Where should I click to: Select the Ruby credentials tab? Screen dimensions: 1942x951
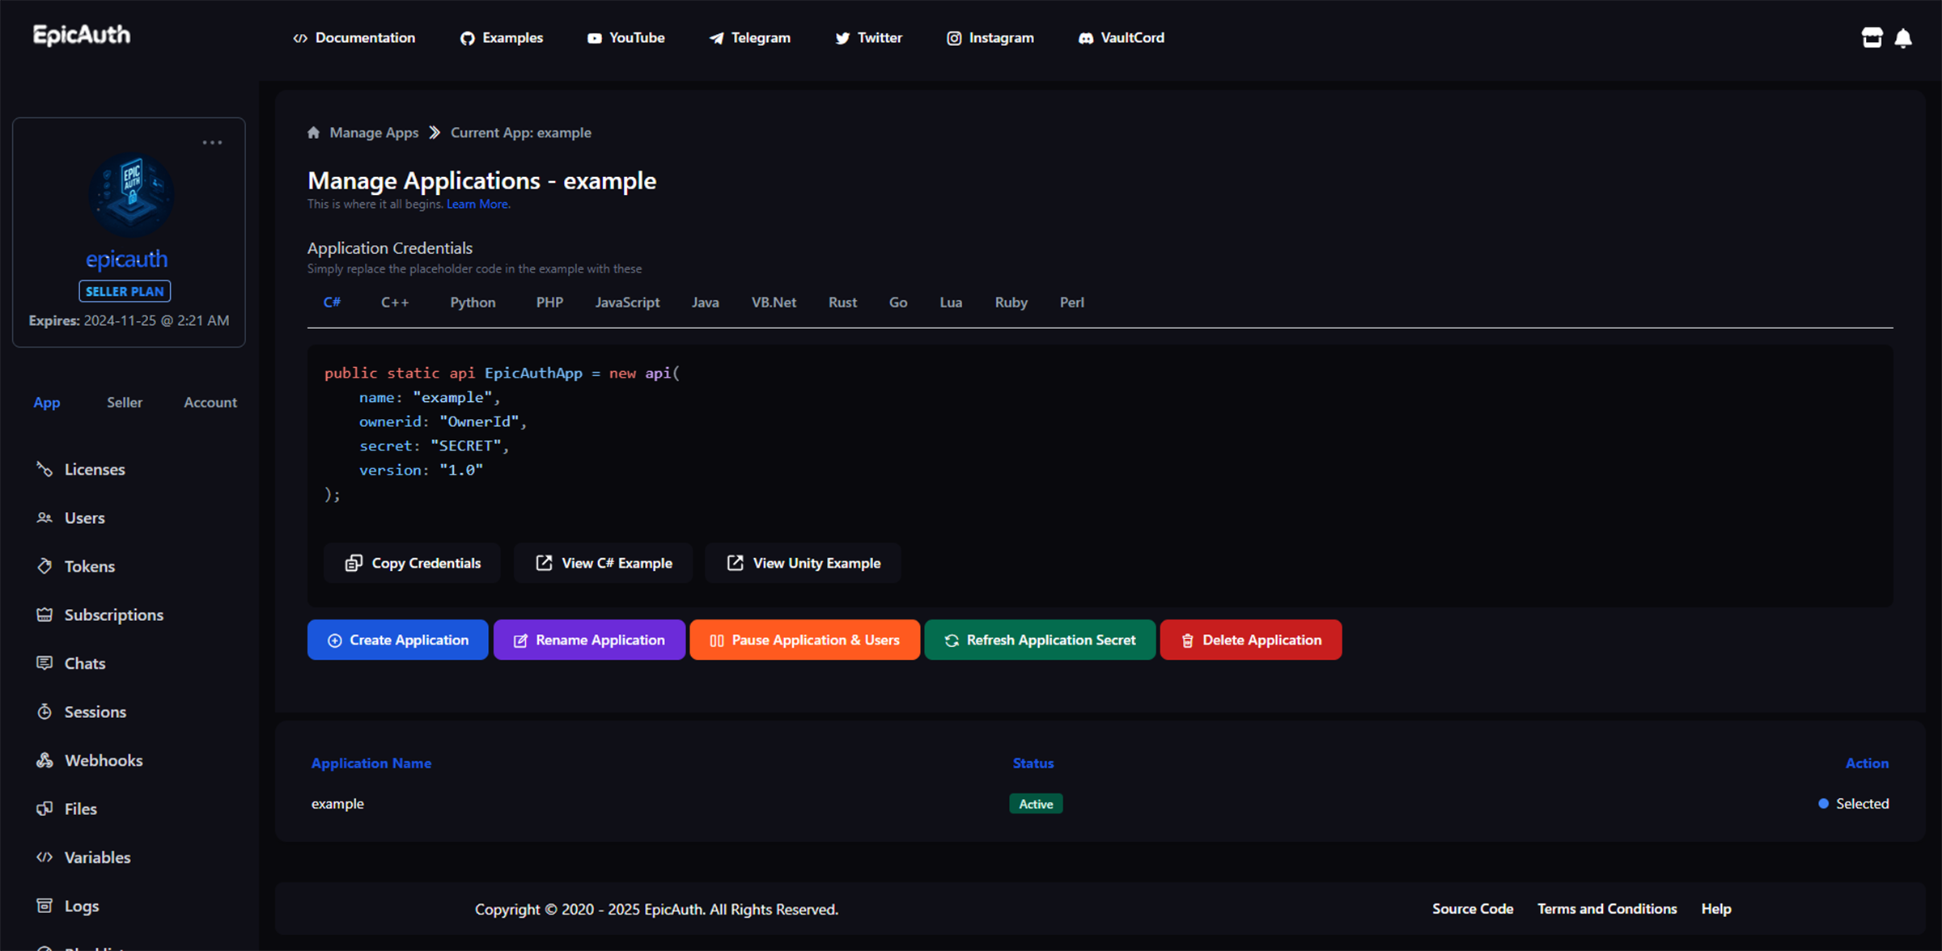(1011, 302)
